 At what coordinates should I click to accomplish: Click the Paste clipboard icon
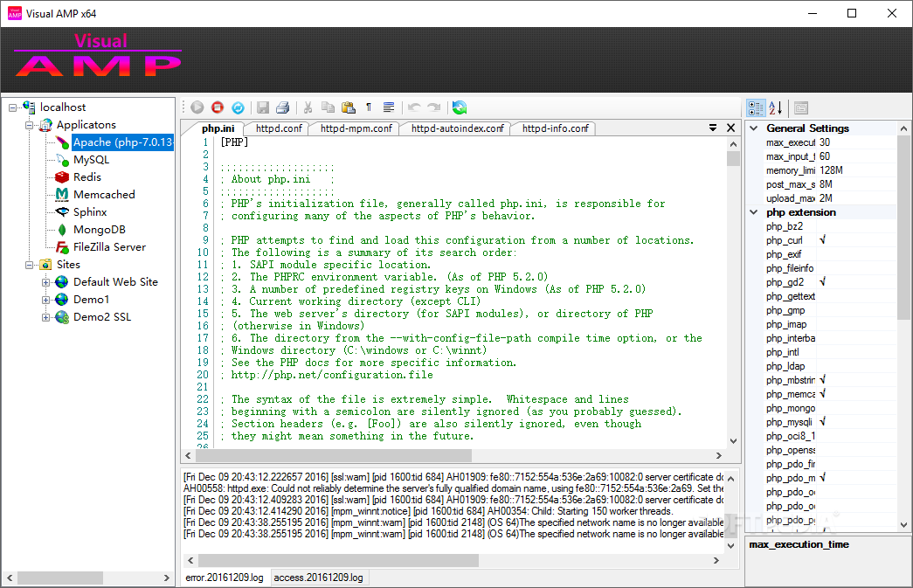[x=349, y=107]
